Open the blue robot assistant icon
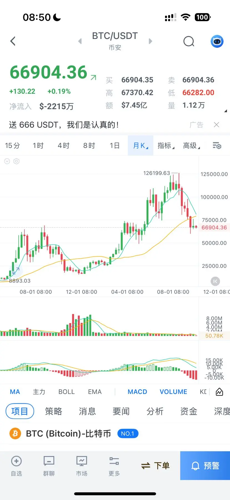Screen dimensions: 230x500 click(217, 41)
